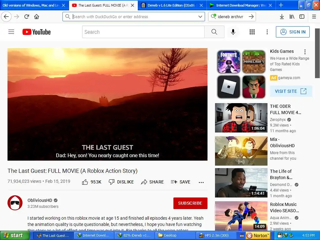Focus the browser address bar

coord(134,17)
